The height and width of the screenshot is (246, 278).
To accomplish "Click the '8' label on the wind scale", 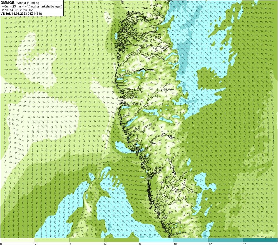I will click(140, 244).
